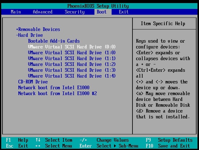Click the F10 Save and Exit hint
This screenshot has width=199, height=150.
pos(168,146)
